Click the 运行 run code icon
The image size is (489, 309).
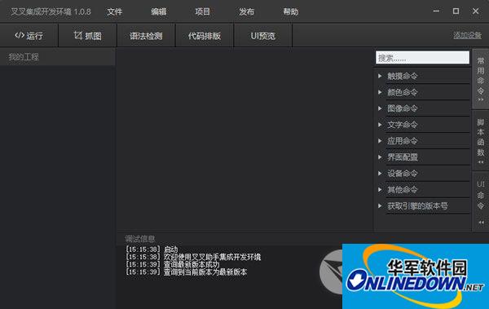pyautogui.click(x=20, y=36)
